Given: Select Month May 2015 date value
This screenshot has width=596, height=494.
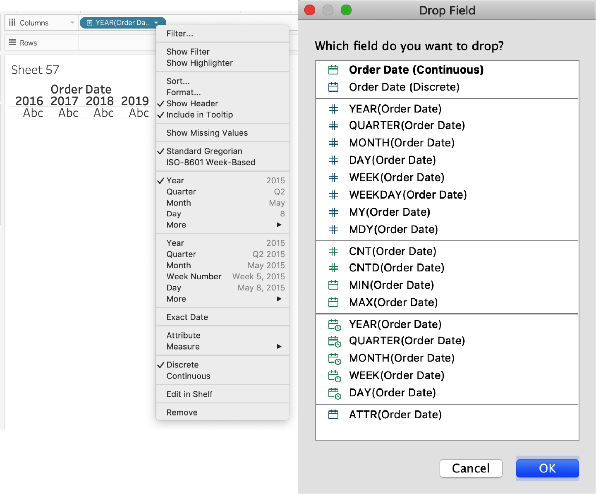Looking at the screenshot, I should [x=222, y=265].
